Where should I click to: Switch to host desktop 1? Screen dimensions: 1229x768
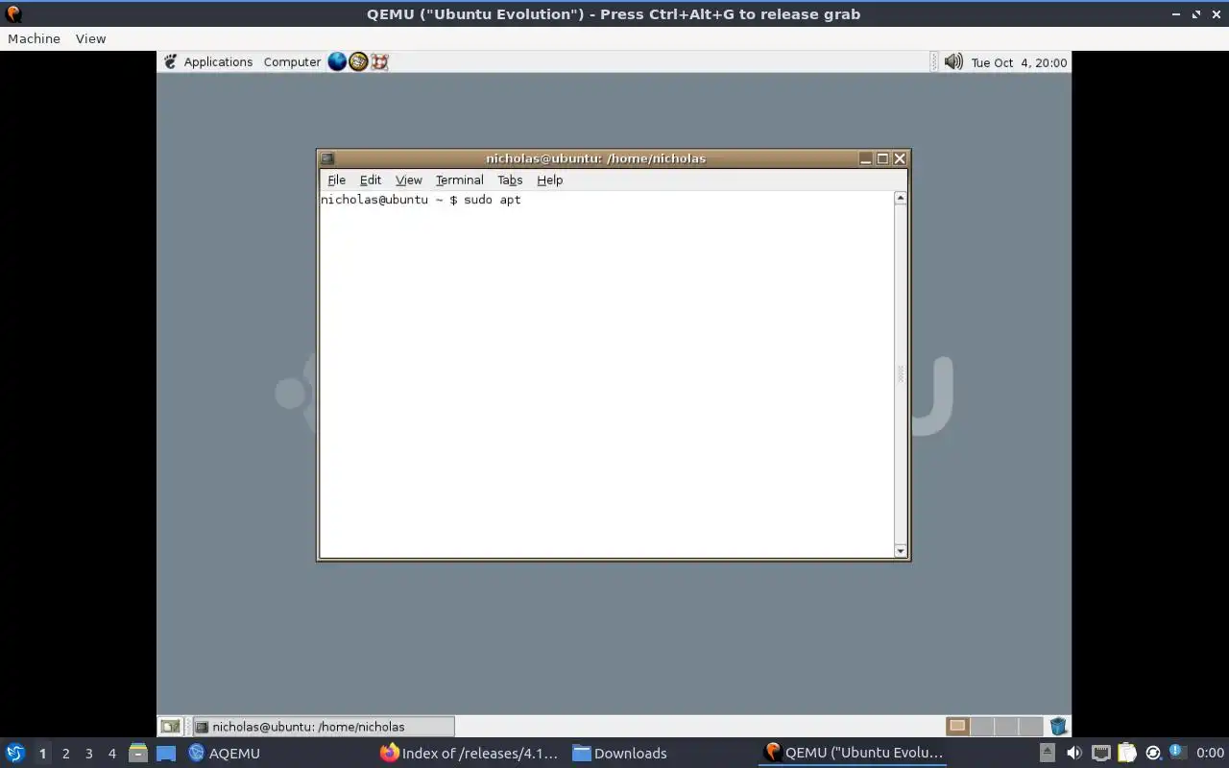(x=42, y=754)
